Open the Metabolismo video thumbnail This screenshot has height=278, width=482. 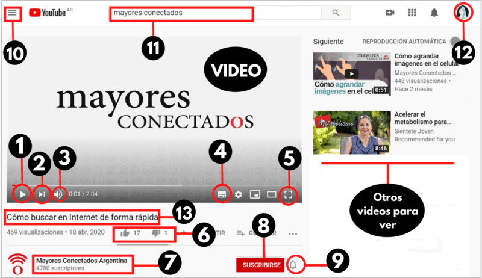(x=352, y=132)
